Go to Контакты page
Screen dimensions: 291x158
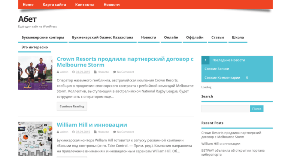[85, 4]
